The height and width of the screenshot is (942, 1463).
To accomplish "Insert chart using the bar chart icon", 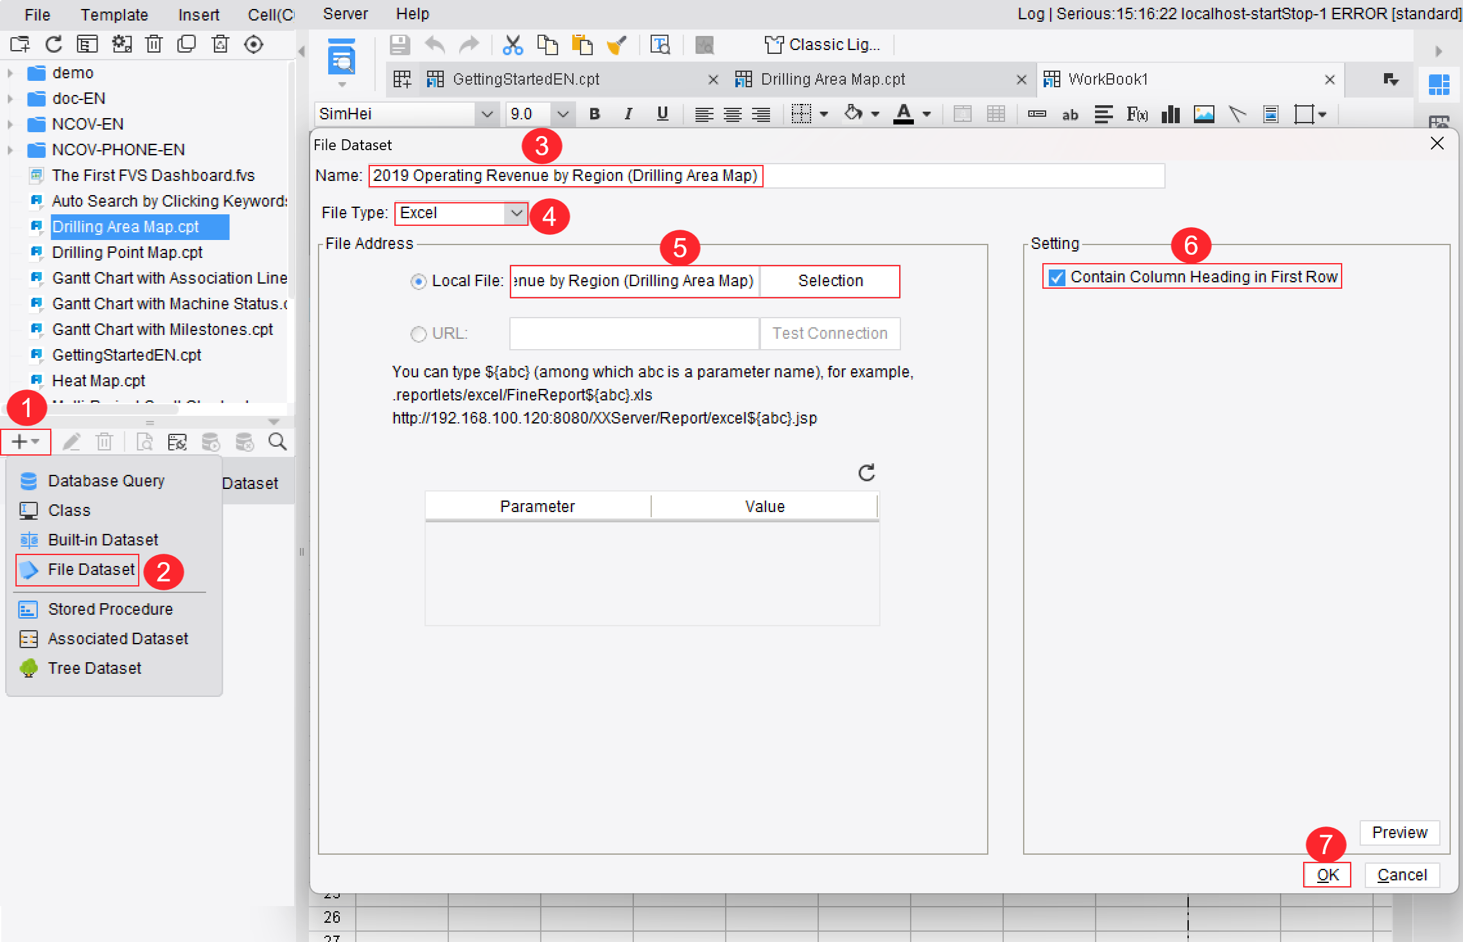I will click(x=1171, y=114).
